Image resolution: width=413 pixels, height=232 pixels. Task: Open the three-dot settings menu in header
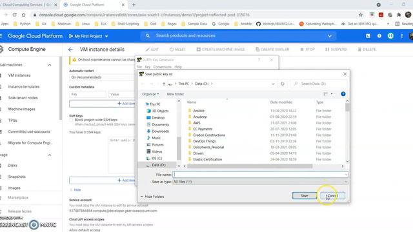click(401, 36)
